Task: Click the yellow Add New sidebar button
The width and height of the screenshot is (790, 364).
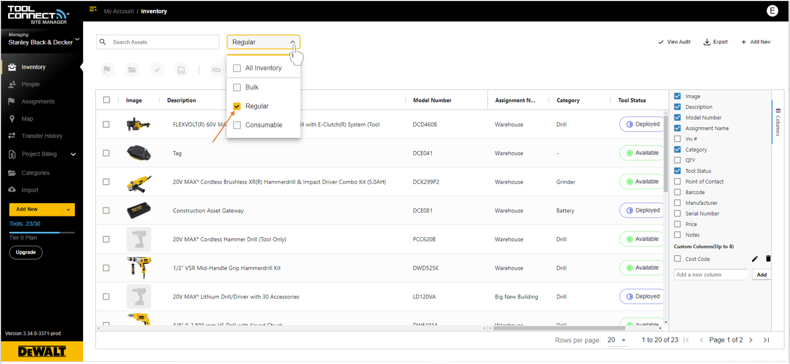Action: (x=35, y=210)
